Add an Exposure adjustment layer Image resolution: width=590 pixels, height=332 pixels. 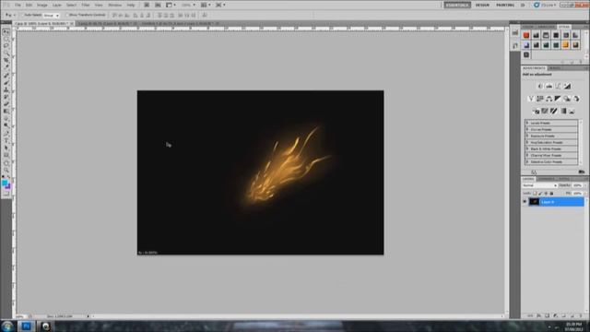(568, 86)
